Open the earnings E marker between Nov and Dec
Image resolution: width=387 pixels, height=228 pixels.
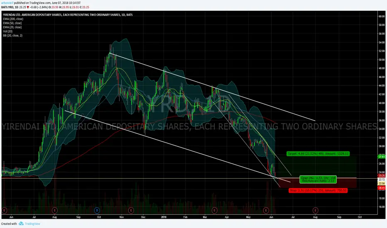pos(131,210)
